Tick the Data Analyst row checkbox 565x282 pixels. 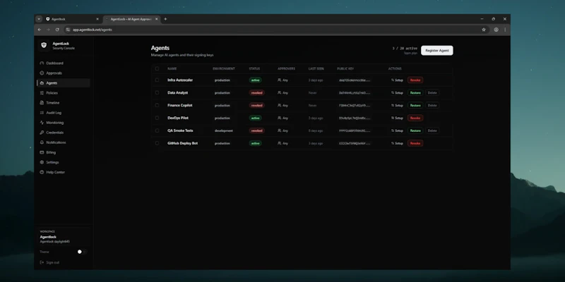pyautogui.click(x=157, y=92)
